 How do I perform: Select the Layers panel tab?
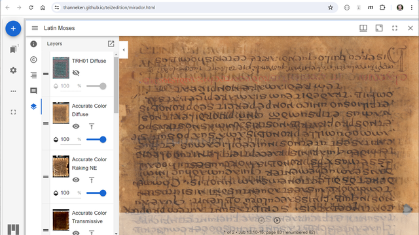pyautogui.click(x=33, y=106)
